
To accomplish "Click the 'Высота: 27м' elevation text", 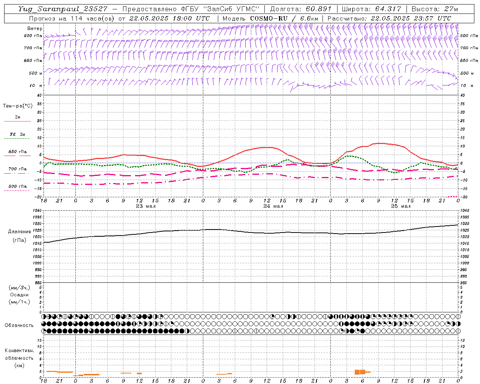I will coord(435,9).
